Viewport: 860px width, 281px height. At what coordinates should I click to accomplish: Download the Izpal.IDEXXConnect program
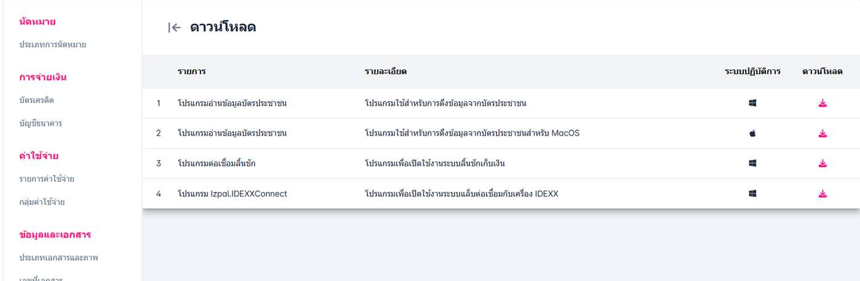823,194
